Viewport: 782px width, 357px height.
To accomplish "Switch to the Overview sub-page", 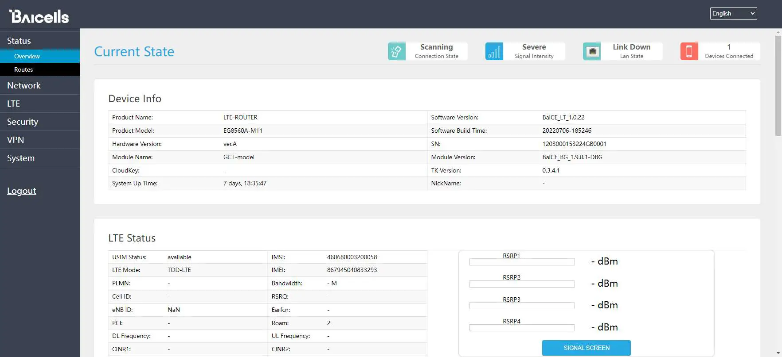I will click(x=27, y=56).
